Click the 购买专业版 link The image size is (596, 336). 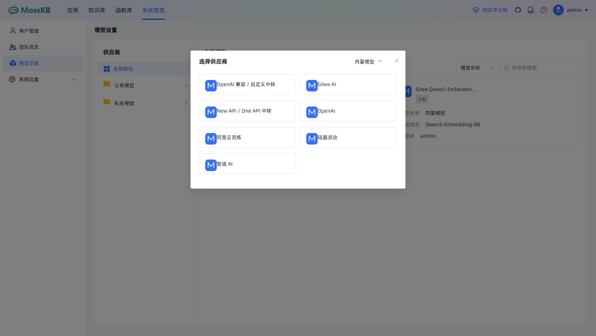(495, 10)
